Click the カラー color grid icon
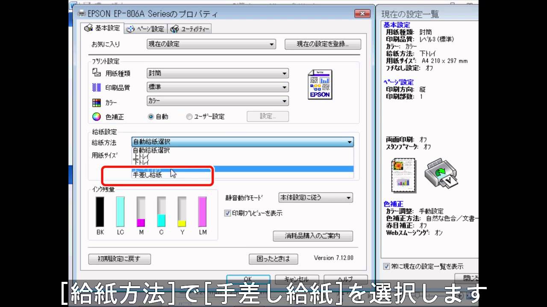 coord(97,101)
